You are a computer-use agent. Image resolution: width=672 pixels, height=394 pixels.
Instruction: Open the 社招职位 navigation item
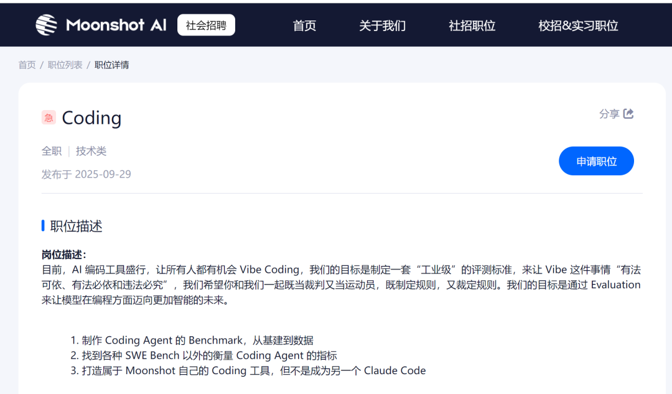coord(472,25)
